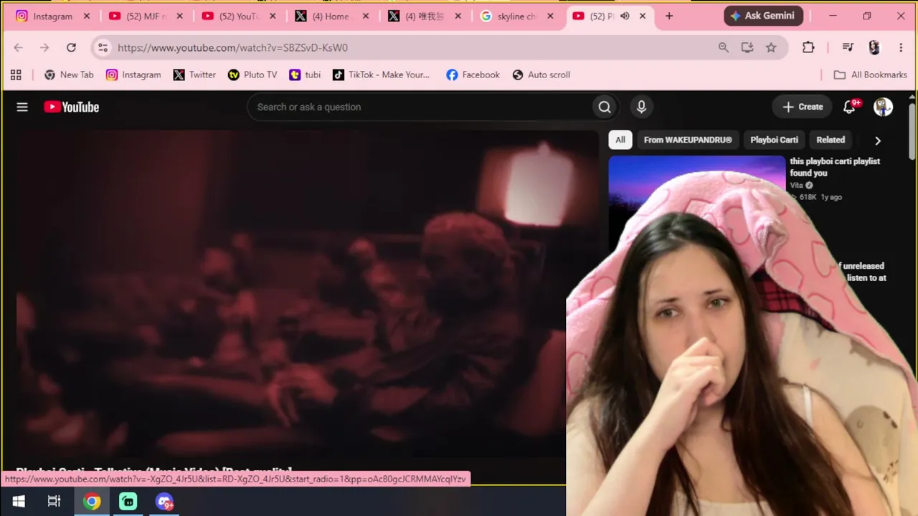Go back to the previous page
This screenshot has height=516, width=918.
click(19, 47)
